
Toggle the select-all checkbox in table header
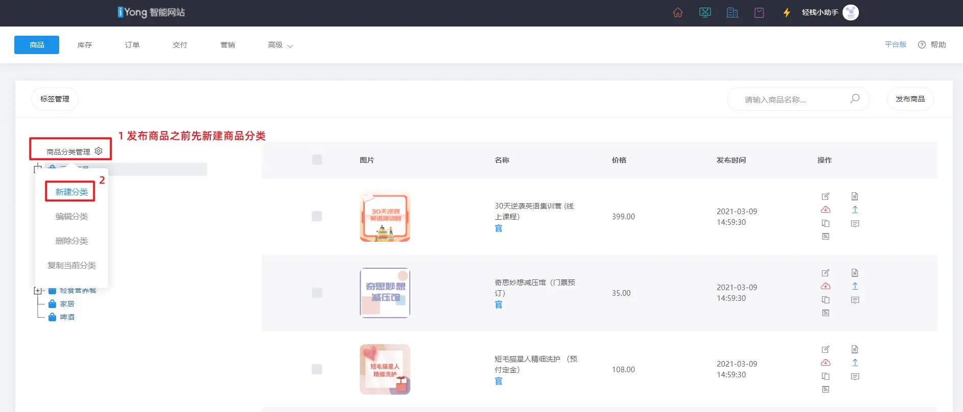pos(317,160)
